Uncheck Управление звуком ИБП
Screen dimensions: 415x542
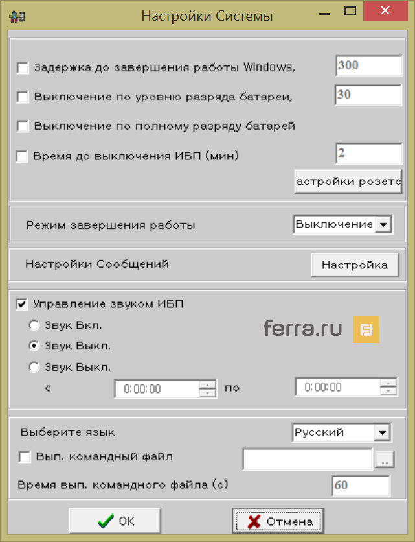(x=23, y=303)
